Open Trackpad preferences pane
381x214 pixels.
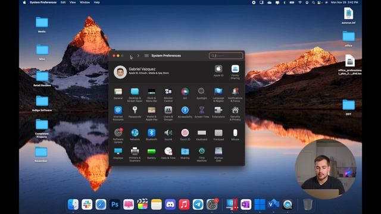pos(218,134)
